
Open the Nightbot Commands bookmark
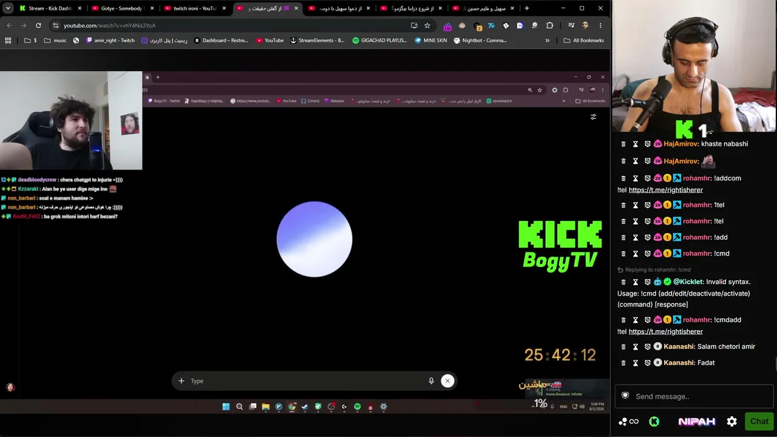pyautogui.click(x=481, y=41)
